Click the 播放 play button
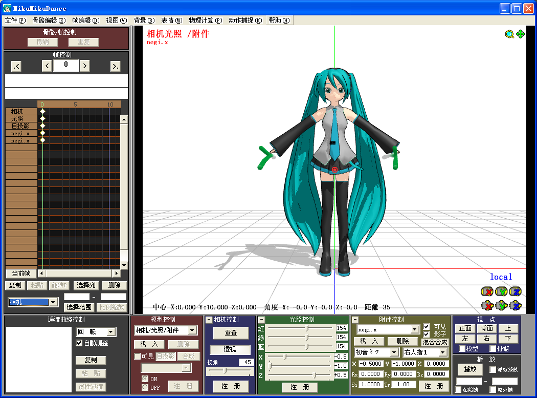Viewport: 537px width, 398px height. [470, 369]
